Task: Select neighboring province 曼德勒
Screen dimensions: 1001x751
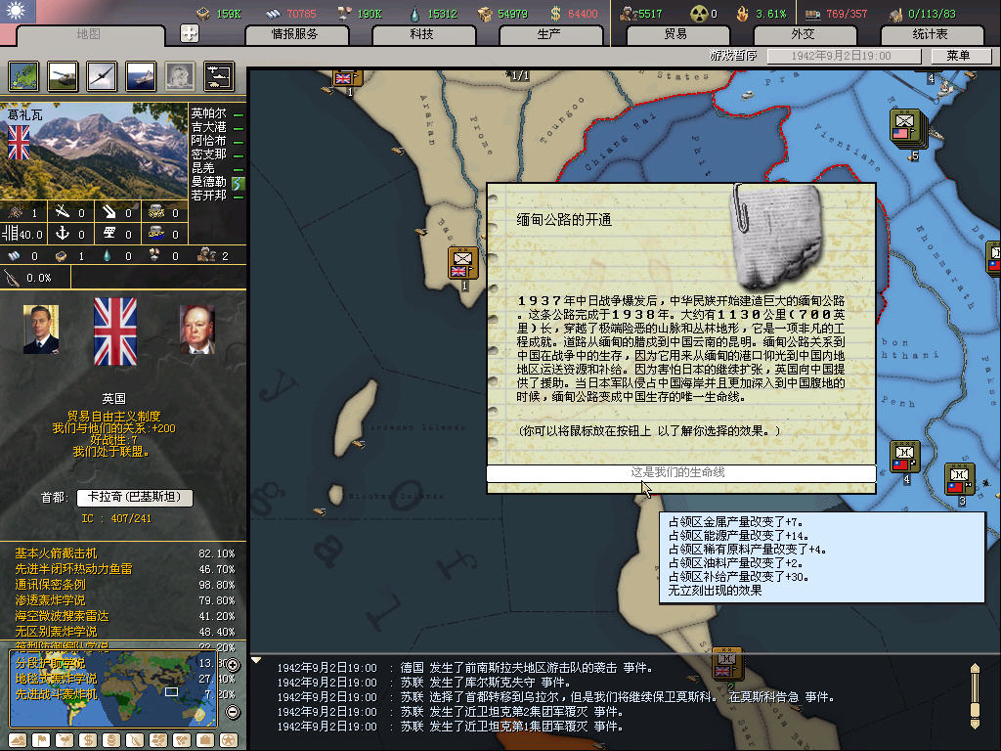Action: pyautogui.click(x=209, y=181)
